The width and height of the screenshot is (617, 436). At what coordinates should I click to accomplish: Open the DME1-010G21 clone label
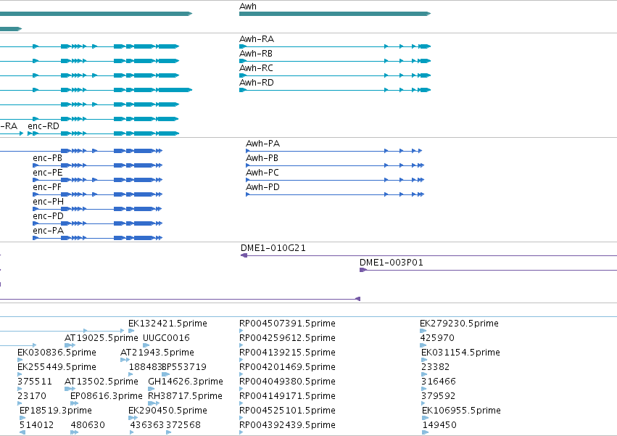[x=273, y=248]
